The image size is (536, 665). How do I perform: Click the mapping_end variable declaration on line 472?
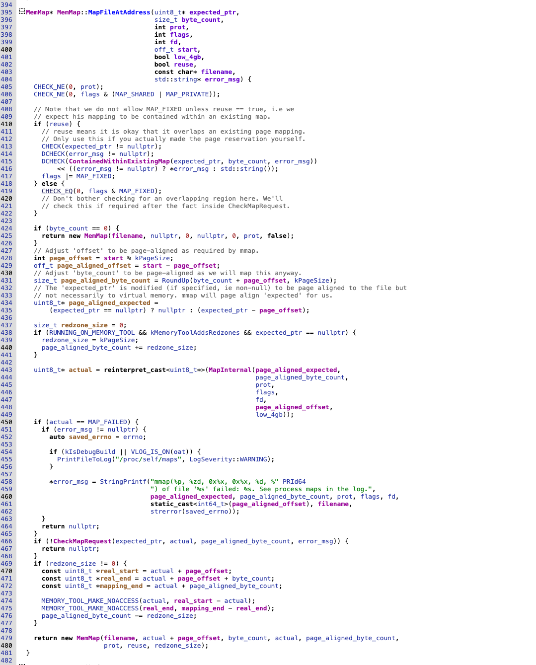tap(121, 586)
